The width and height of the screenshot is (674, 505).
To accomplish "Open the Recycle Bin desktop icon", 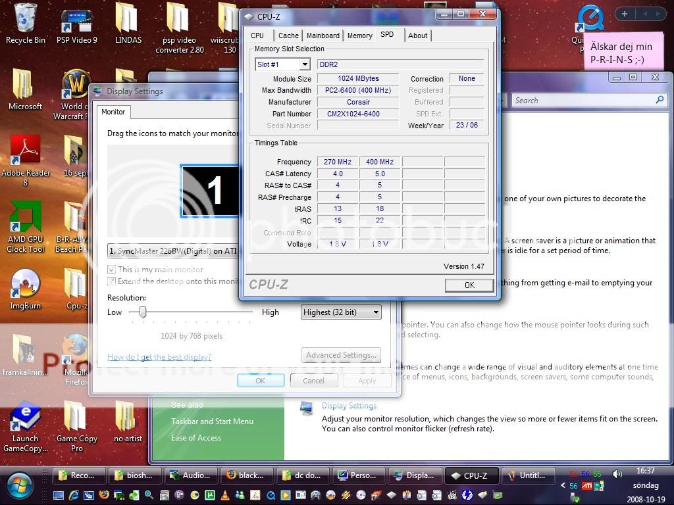I will coord(25,18).
